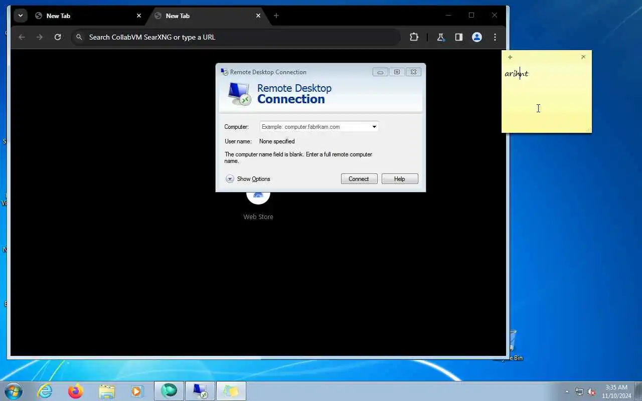The height and width of the screenshot is (401, 642).
Task: Open the Chrome profile avatar
Action: [x=477, y=37]
